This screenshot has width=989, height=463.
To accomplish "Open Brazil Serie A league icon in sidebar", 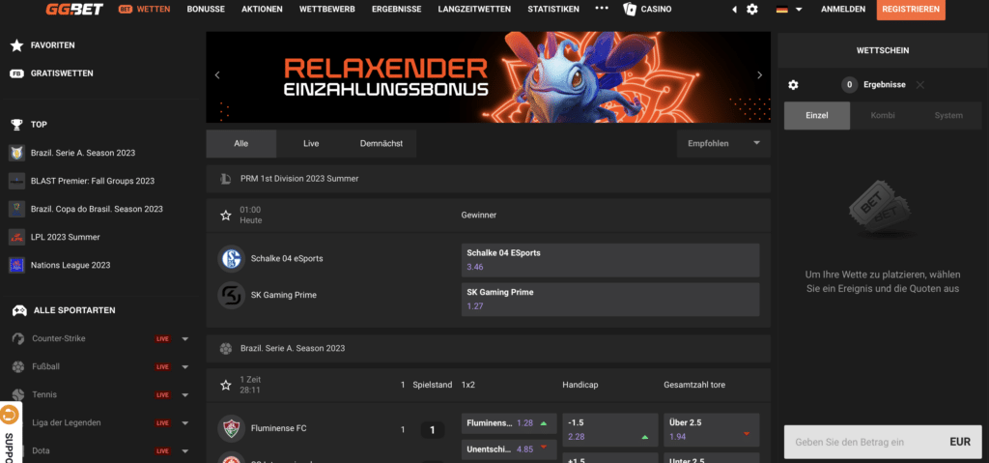I will click(x=17, y=153).
